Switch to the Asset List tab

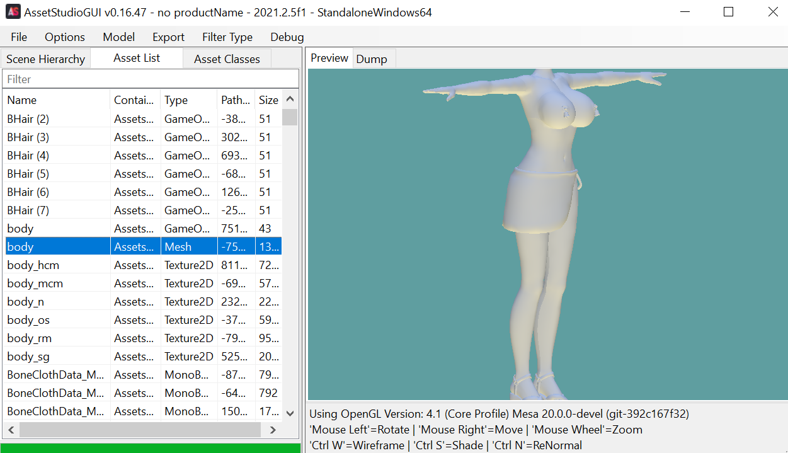tap(137, 58)
